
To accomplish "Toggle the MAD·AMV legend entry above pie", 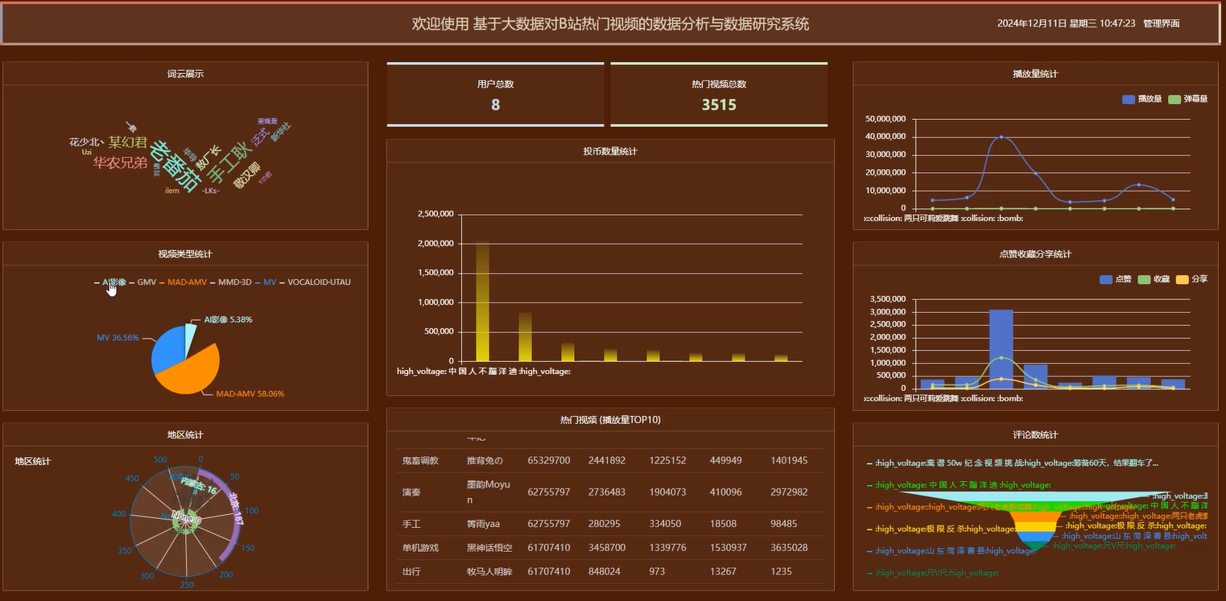I will [183, 282].
